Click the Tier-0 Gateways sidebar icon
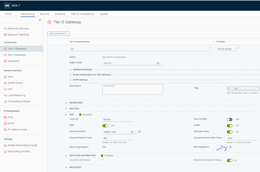 click(x=5, y=49)
